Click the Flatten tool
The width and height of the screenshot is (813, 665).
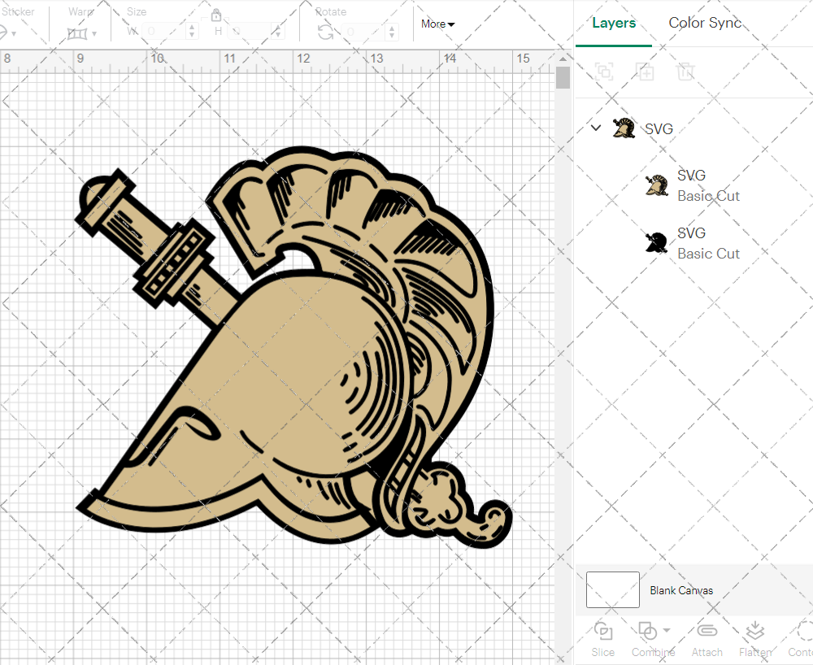(x=755, y=639)
